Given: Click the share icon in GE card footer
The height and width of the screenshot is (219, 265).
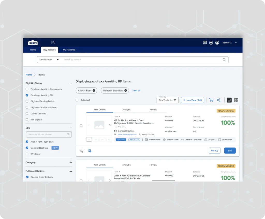Looking at the screenshot, I should (x=82, y=151).
